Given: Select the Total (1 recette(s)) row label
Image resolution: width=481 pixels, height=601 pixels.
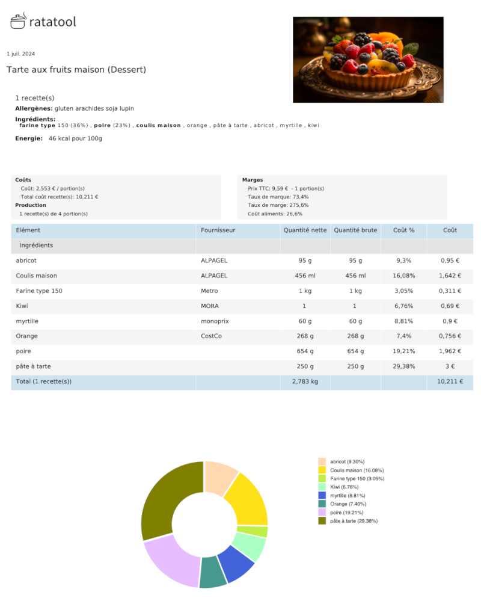Looking at the screenshot, I should click(x=43, y=381).
